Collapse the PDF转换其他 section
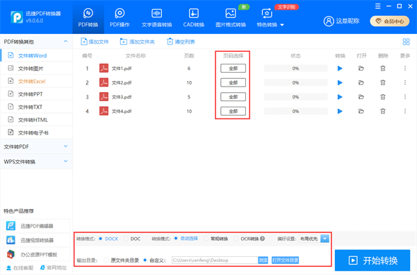The image size is (417, 275). click(x=65, y=42)
